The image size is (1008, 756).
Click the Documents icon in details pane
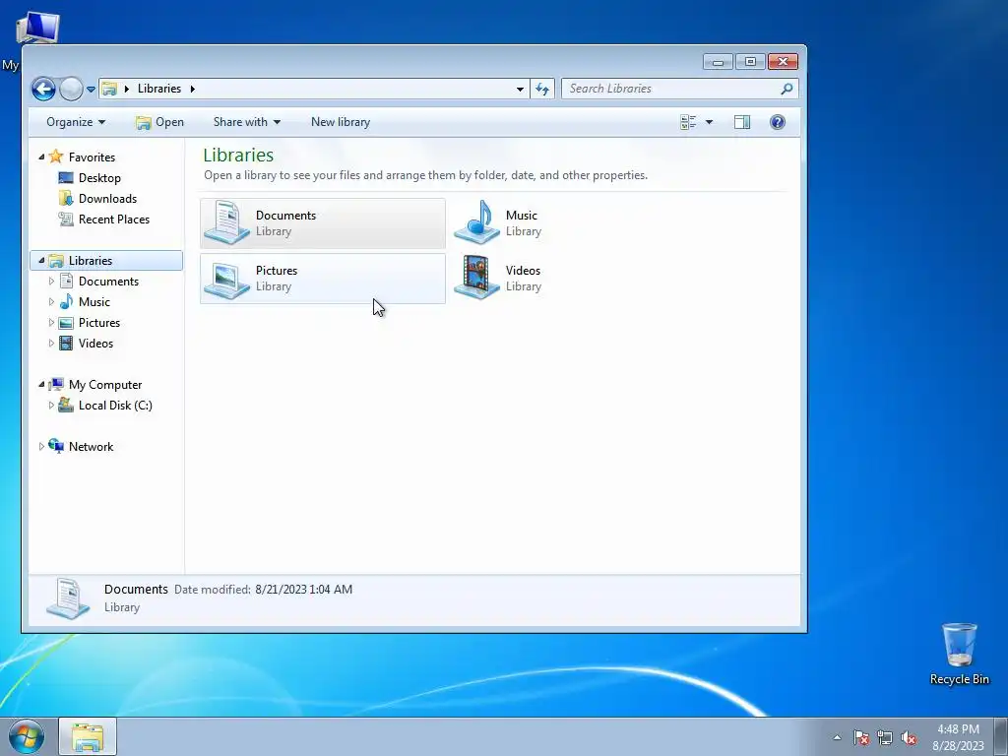[68, 598]
